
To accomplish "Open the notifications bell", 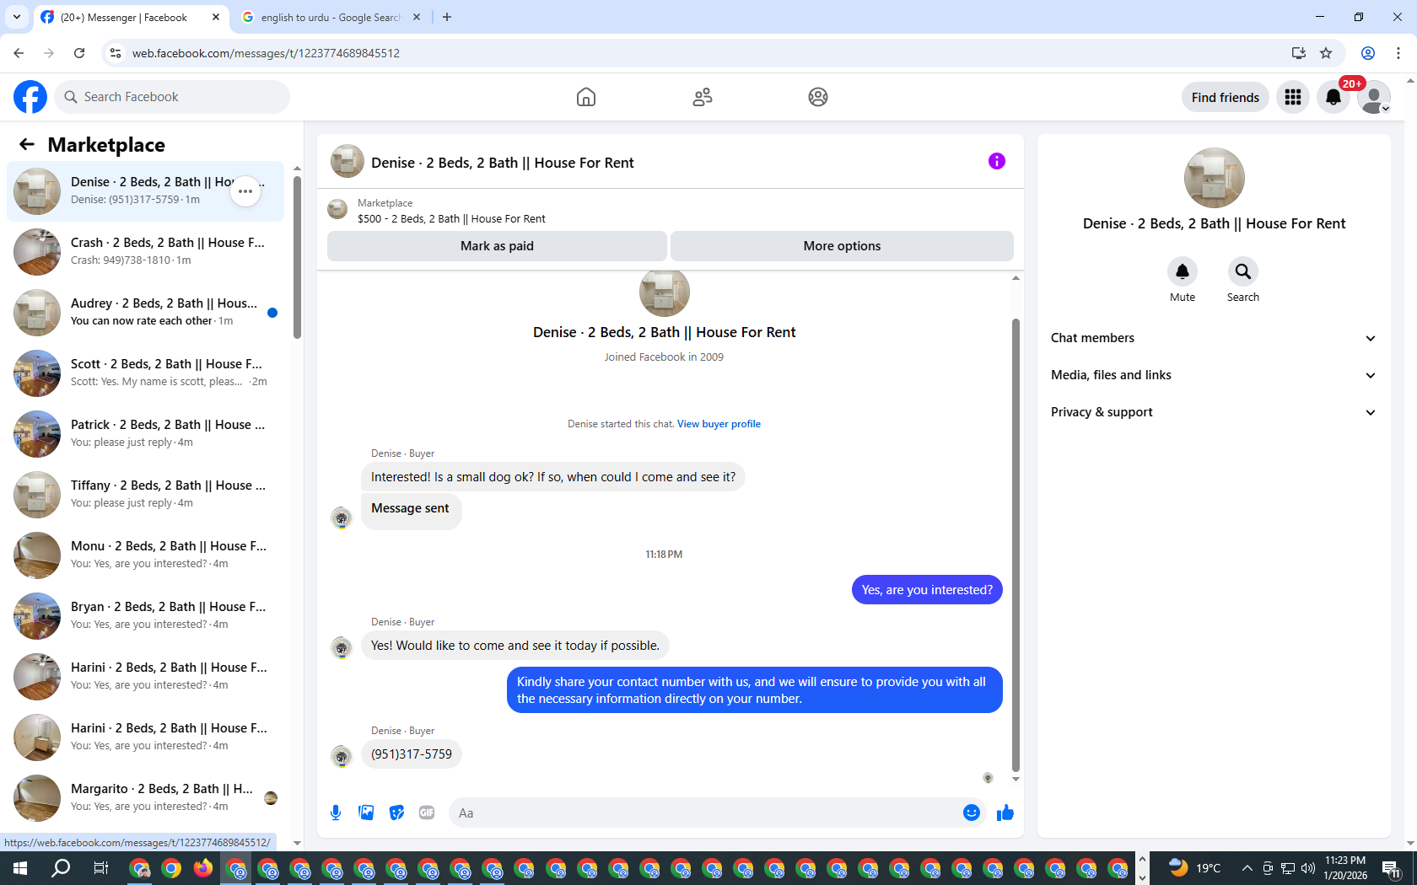I will (1333, 97).
